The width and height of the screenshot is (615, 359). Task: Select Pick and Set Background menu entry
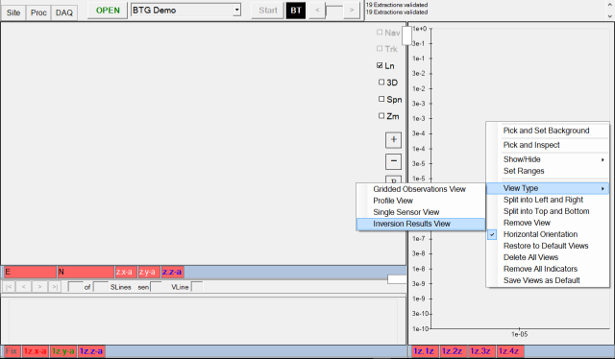(x=548, y=131)
